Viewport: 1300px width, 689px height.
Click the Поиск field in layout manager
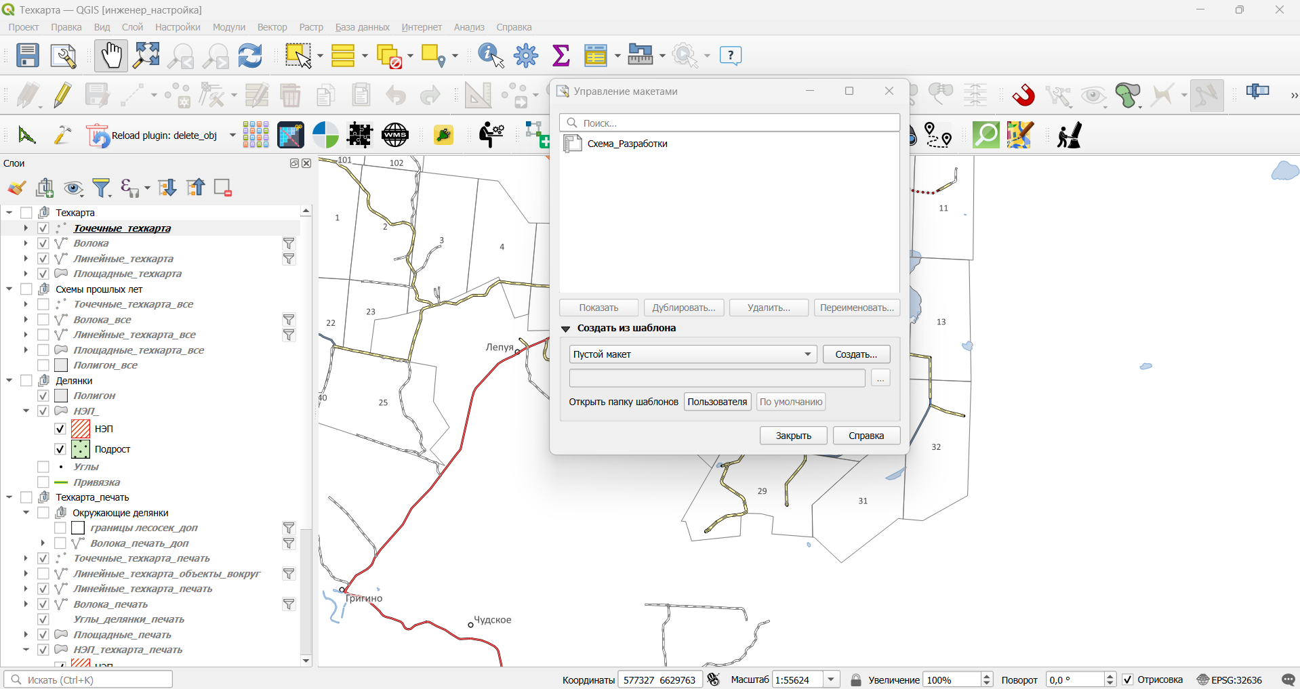click(729, 123)
